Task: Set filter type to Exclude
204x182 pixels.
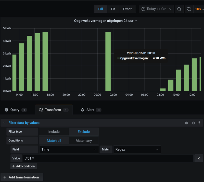Action: click(84, 132)
